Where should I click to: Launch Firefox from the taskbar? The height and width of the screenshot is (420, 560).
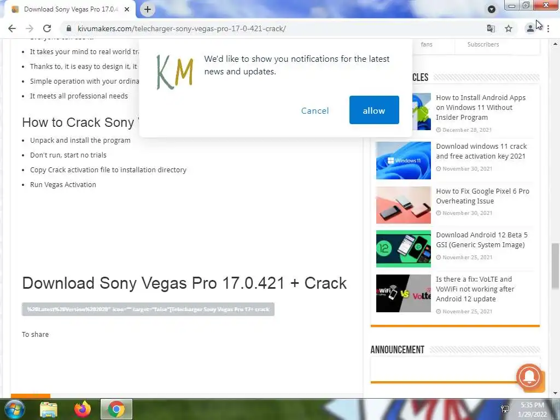[x=82, y=409]
